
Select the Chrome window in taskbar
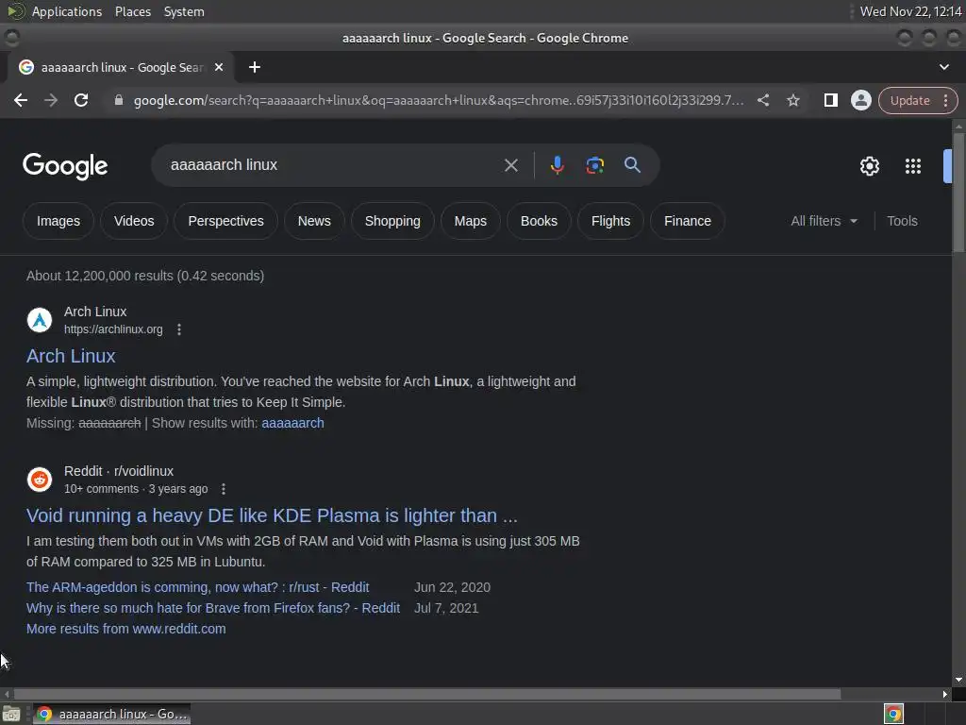[111, 715]
